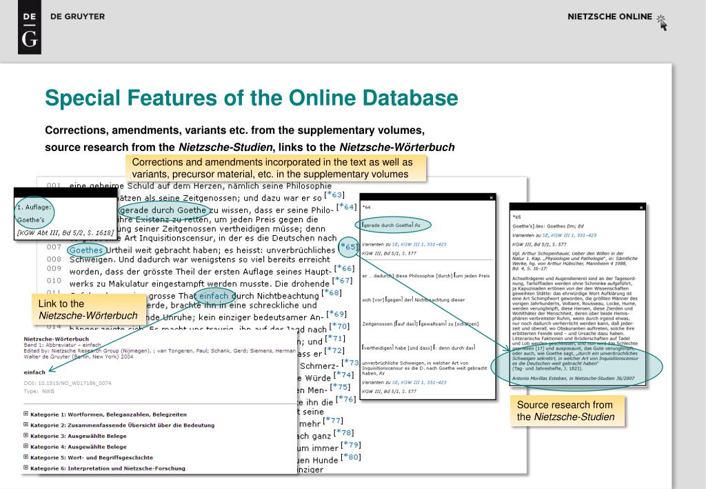Open footnote marker *68

click(332, 292)
